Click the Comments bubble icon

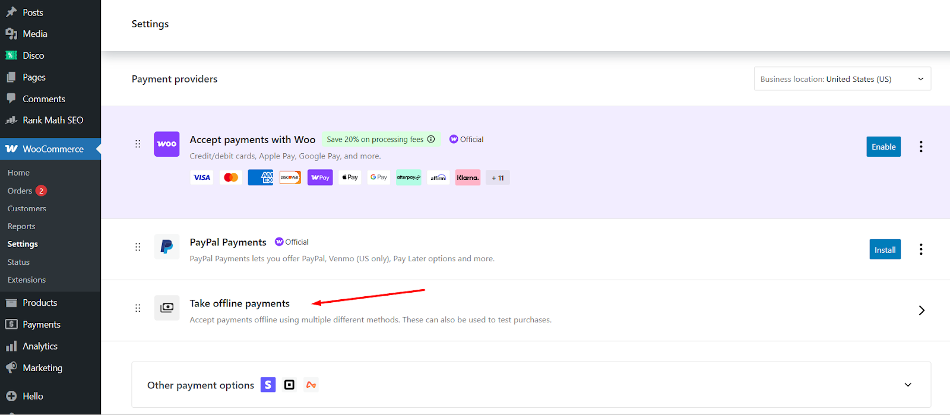tap(11, 99)
